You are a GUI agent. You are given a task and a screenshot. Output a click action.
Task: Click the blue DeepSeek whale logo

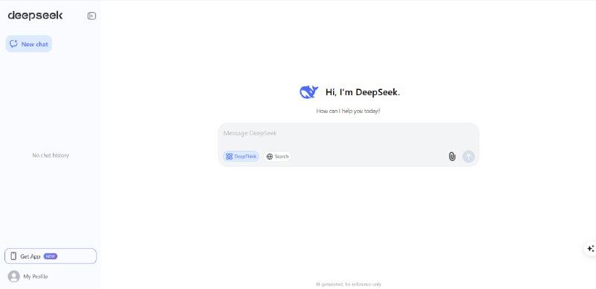tap(308, 92)
